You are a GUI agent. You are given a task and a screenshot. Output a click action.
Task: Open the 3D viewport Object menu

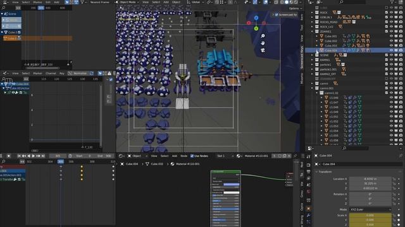pos(176,2)
